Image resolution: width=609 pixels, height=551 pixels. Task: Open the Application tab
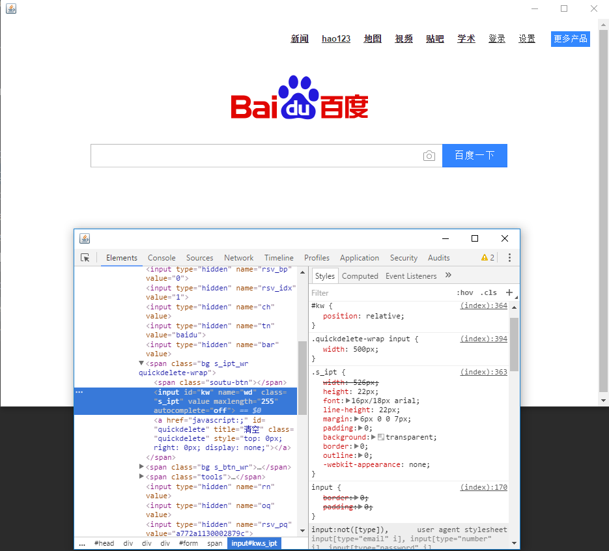(360, 258)
